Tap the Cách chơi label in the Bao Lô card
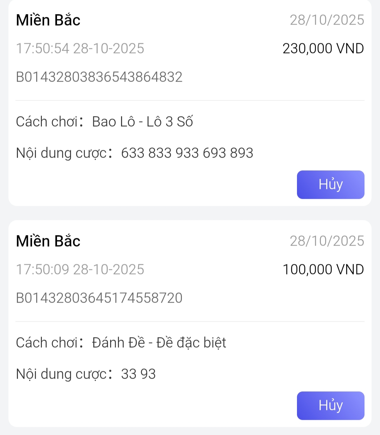This screenshot has height=435, width=380. click(47, 122)
